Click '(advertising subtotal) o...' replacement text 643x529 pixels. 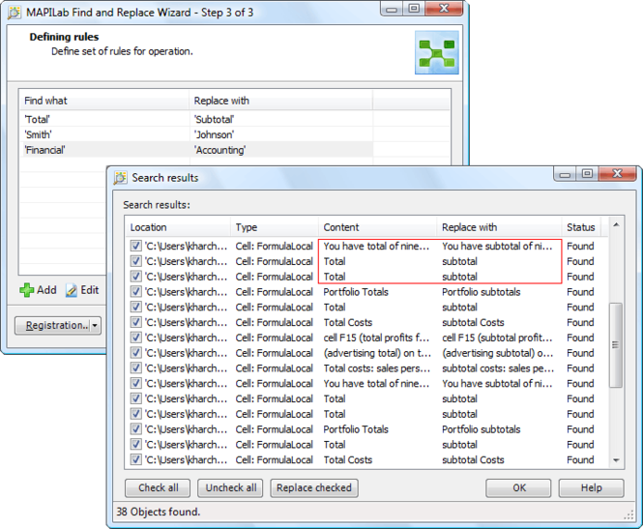497,353
